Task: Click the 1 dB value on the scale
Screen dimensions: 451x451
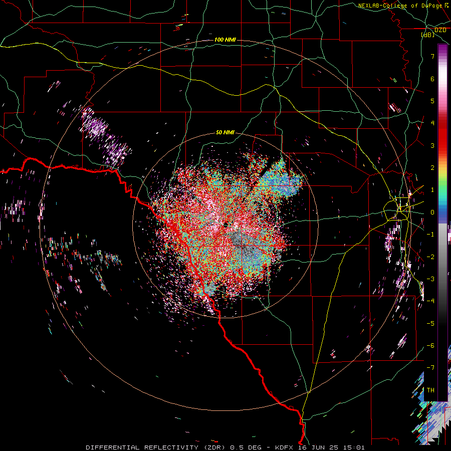Action: (432, 190)
